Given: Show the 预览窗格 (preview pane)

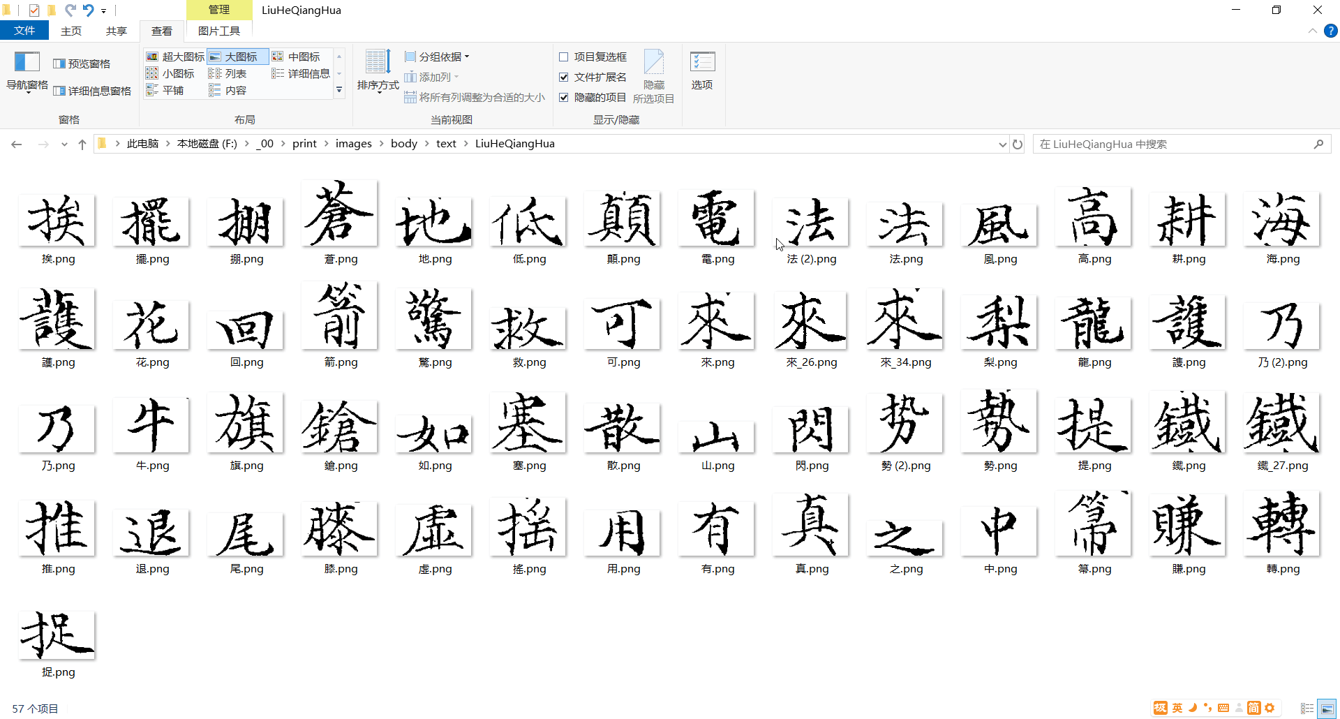Looking at the screenshot, I should [82, 62].
